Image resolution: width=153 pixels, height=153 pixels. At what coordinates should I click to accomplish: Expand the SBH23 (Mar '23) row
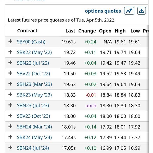pyautogui.click(x=10, y=84)
